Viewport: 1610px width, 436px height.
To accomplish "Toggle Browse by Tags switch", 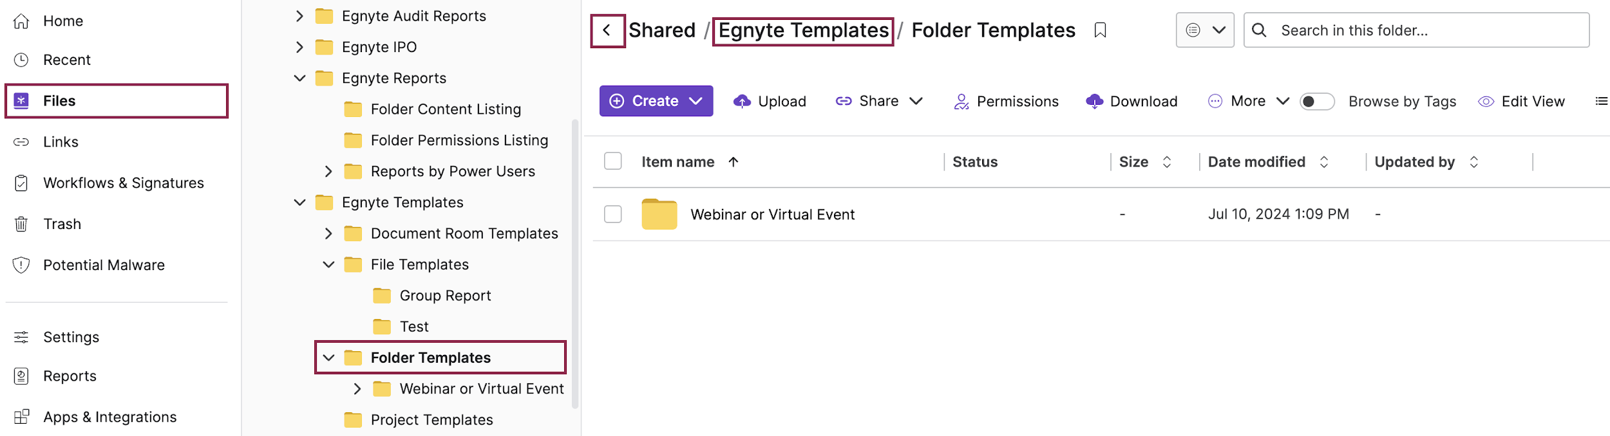I will (x=1316, y=102).
